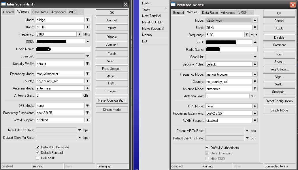Run a wireless Scan

tap(112, 61)
